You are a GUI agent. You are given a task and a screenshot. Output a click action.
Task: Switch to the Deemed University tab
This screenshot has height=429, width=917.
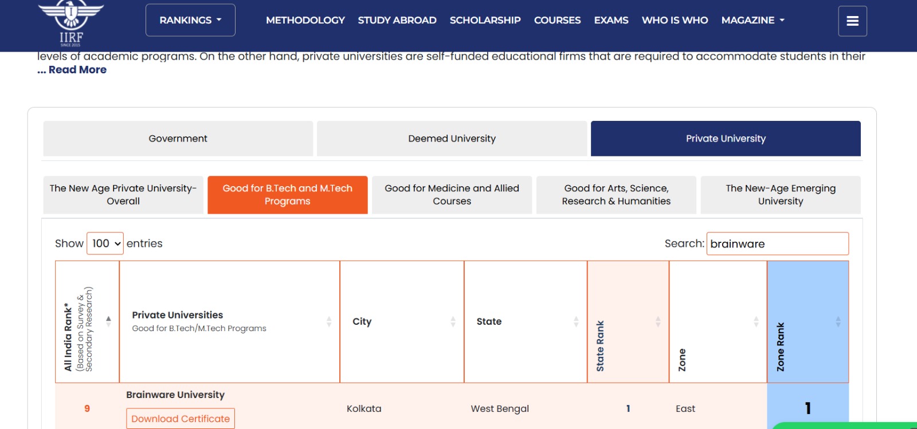(x=452, y=139)
